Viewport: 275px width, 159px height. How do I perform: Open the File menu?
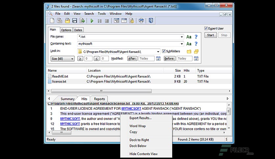pyautogui.click(x=58, y=14)
